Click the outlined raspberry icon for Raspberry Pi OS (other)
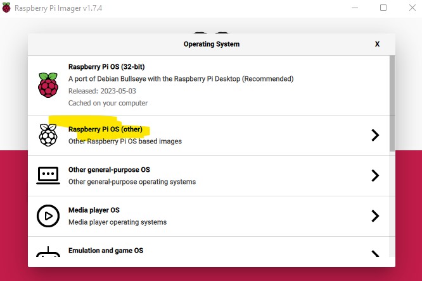This screenshot has height=281, width=422. click(48, 135)
